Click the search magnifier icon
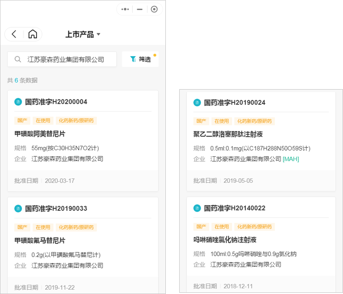 tap(18, 59)
